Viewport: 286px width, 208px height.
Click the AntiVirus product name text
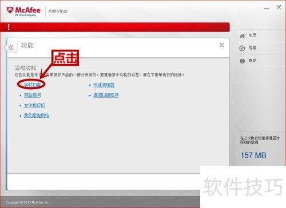pos(58,11)
